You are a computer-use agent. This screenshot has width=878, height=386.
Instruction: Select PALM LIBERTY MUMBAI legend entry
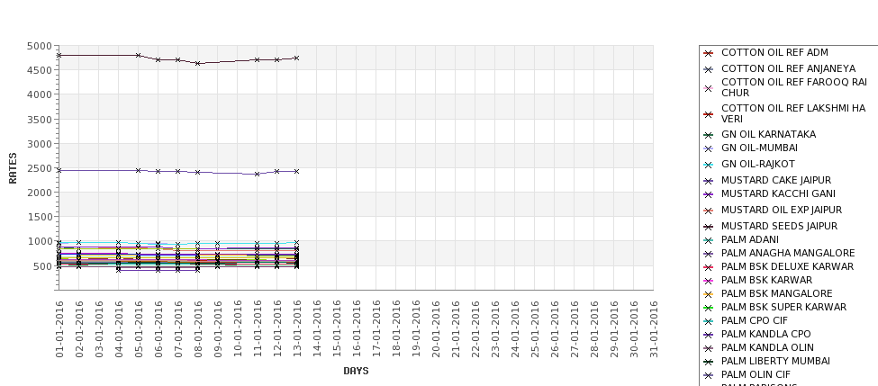[x=775, y=362]
